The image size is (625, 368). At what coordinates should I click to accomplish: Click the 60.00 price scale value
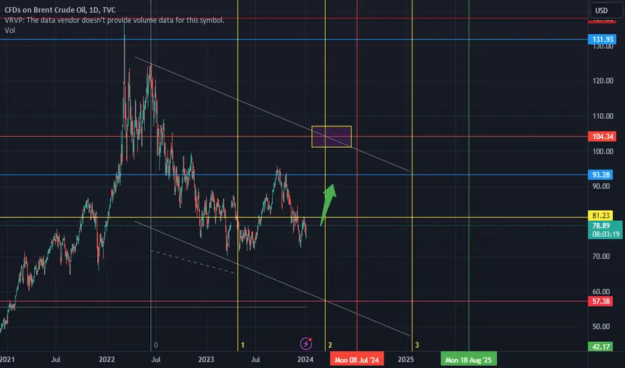click(x=601, y=292)
